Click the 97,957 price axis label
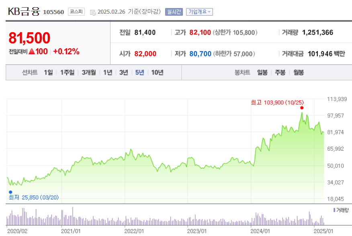Image resolution: width=352 pixels, height=236 pixels. [x=336, y=116]
